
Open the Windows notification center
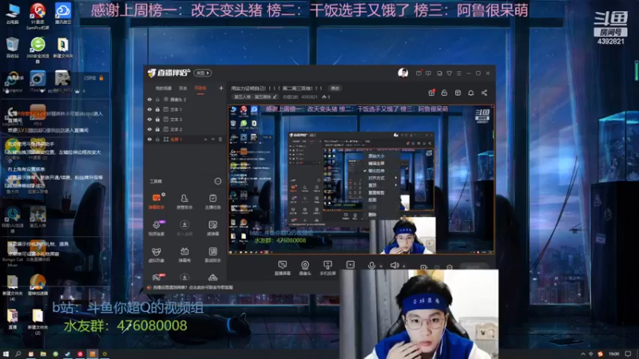coord(629,354)
